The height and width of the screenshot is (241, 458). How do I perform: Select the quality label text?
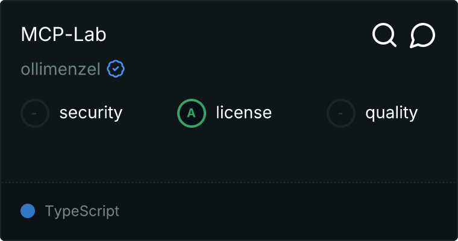click(391, 113)
